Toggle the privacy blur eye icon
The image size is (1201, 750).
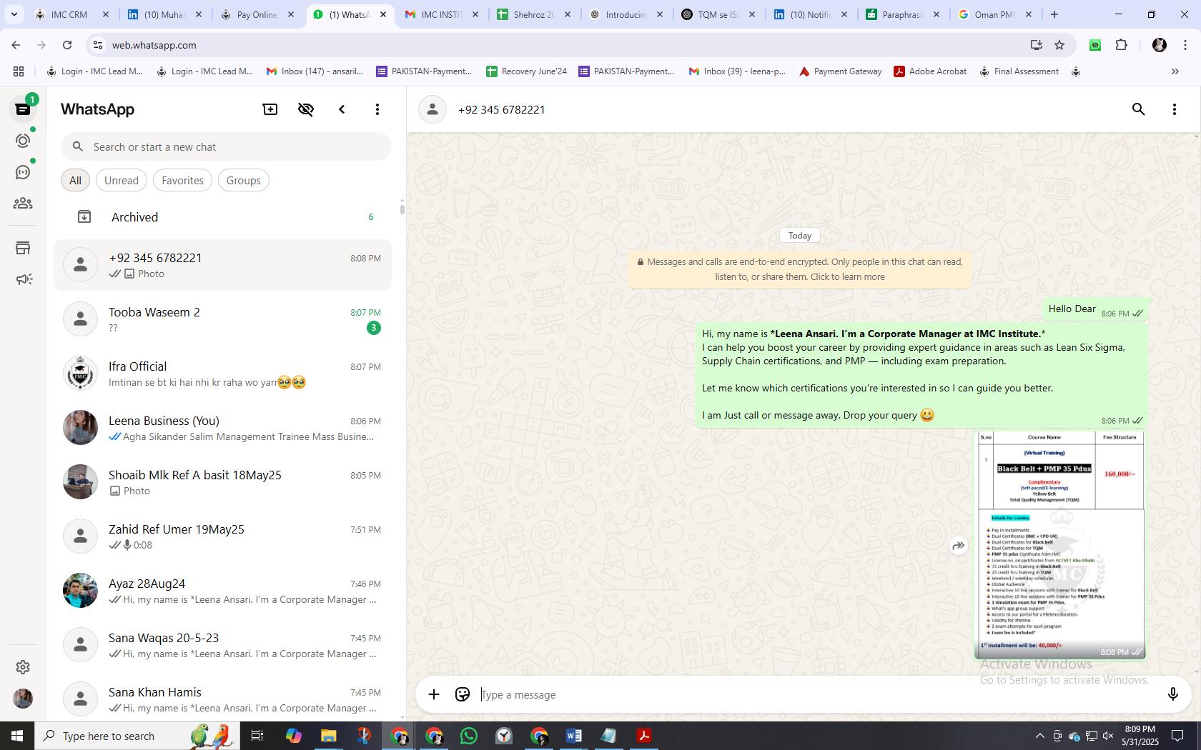(306, 109)
